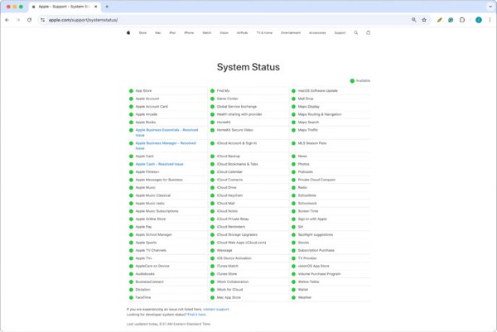Open the TV & Home menu item

click(264, 32)
